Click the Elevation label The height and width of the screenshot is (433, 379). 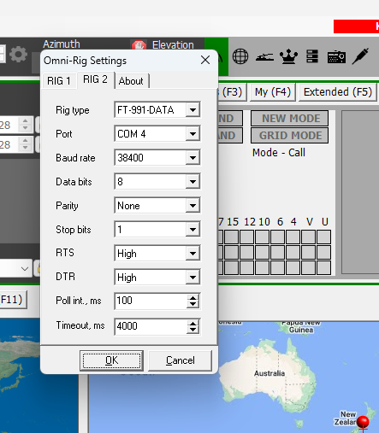(x=173, y=45)
